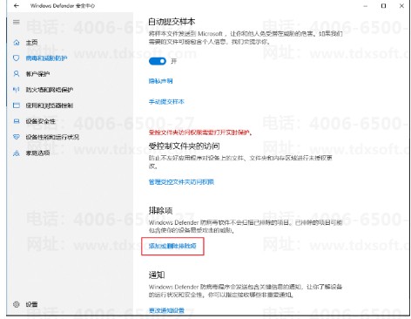Open the 主页 home icon
The image size is (411, 319).
17,43
